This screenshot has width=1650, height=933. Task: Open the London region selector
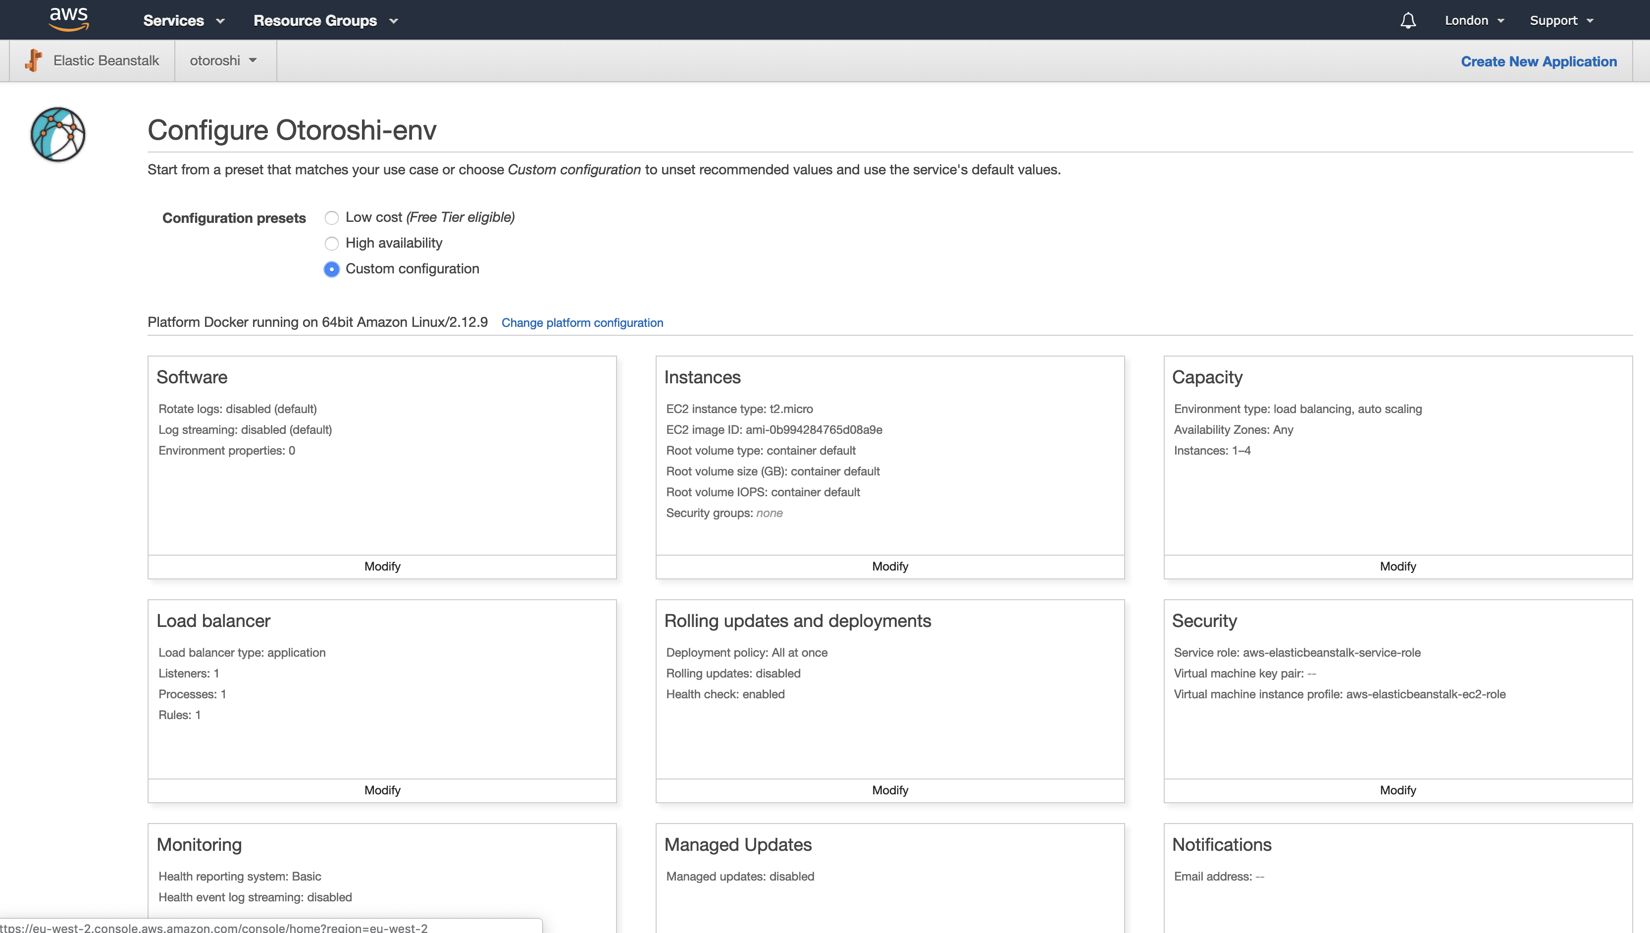click(1474, 20)
